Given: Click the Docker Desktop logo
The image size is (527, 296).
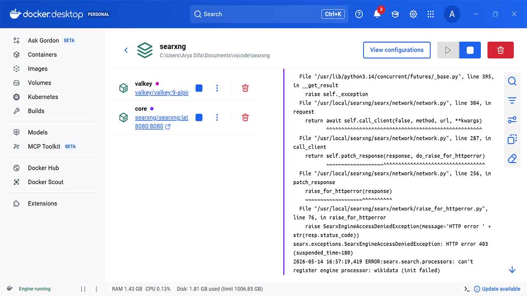Looking at the screenshot, I should click(46, 14).
